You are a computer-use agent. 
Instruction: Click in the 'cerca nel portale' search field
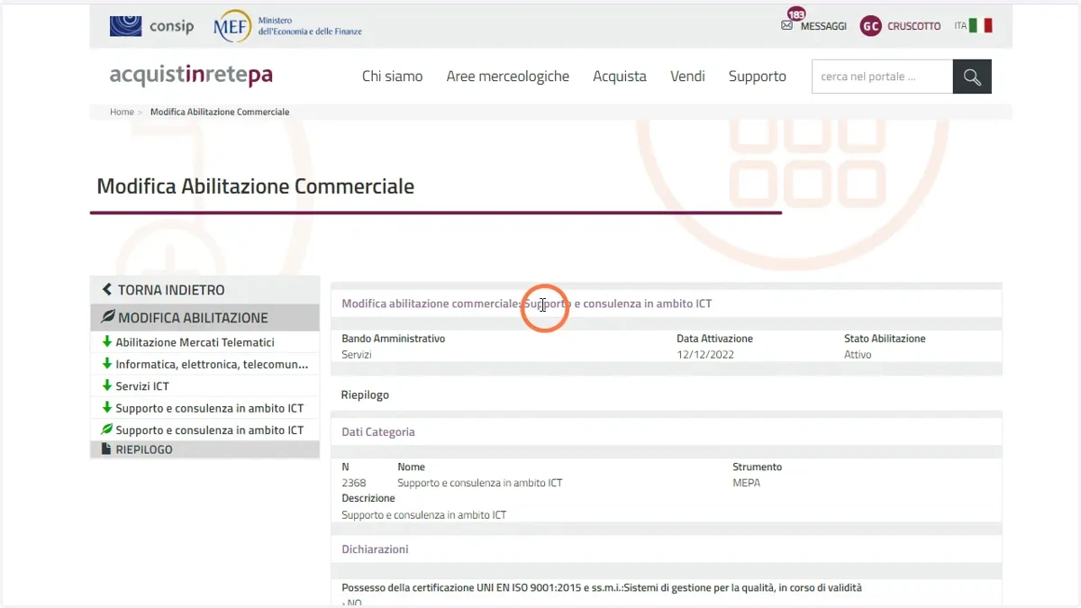882,77
